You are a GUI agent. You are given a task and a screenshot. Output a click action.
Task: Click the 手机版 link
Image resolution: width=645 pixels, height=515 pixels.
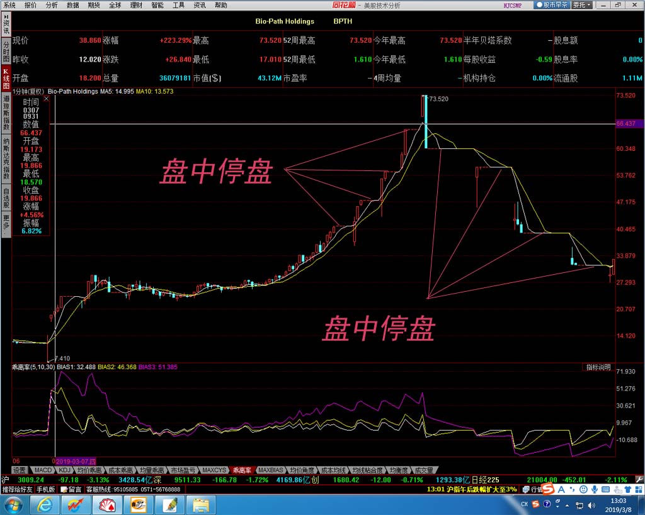45,490
